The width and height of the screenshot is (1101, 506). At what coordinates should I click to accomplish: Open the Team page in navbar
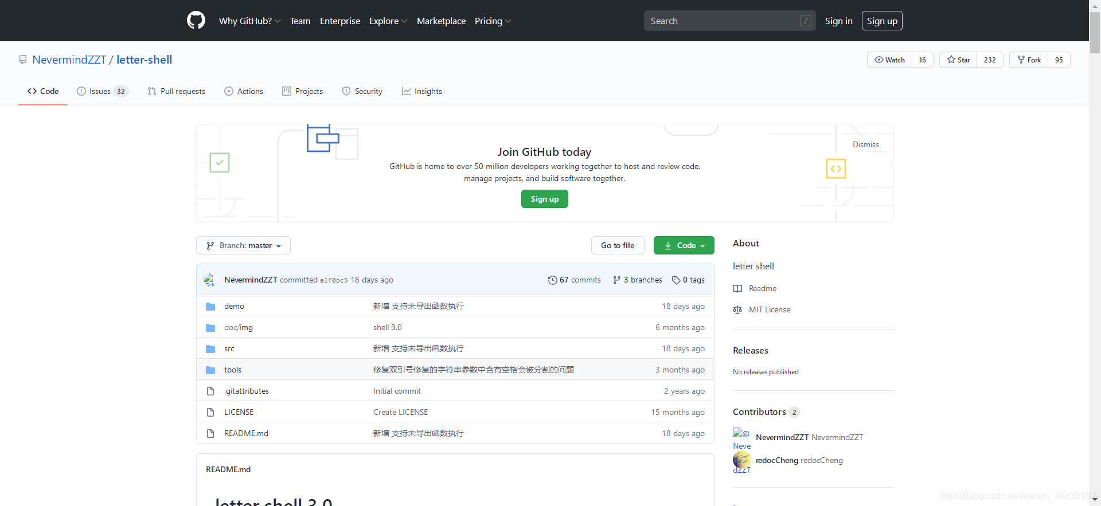coord(300,21)
